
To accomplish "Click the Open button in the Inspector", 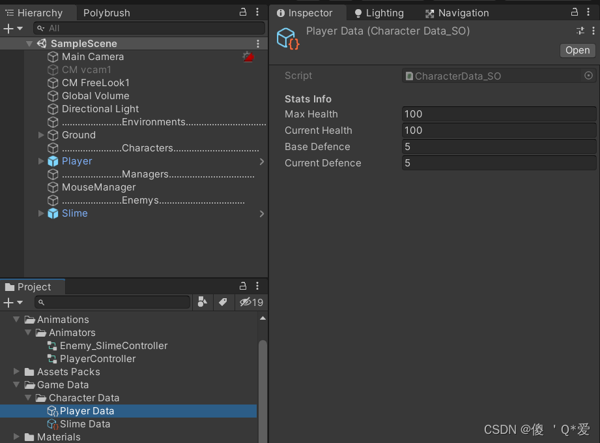I will coord(577,50).
